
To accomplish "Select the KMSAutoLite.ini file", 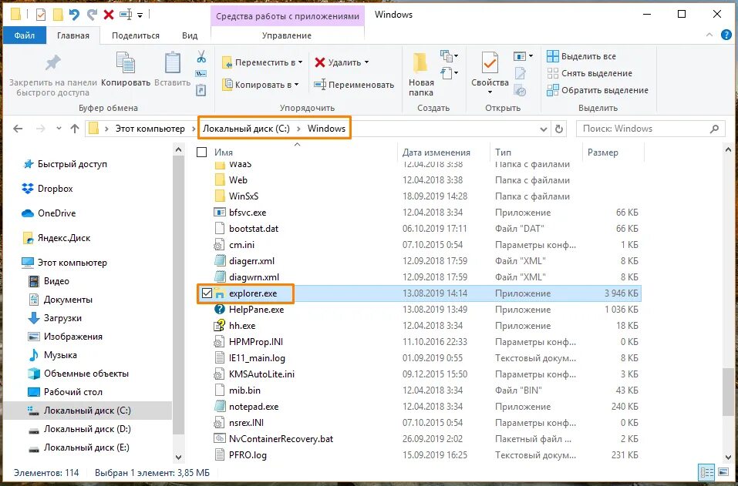I will [x=261, y=374].
